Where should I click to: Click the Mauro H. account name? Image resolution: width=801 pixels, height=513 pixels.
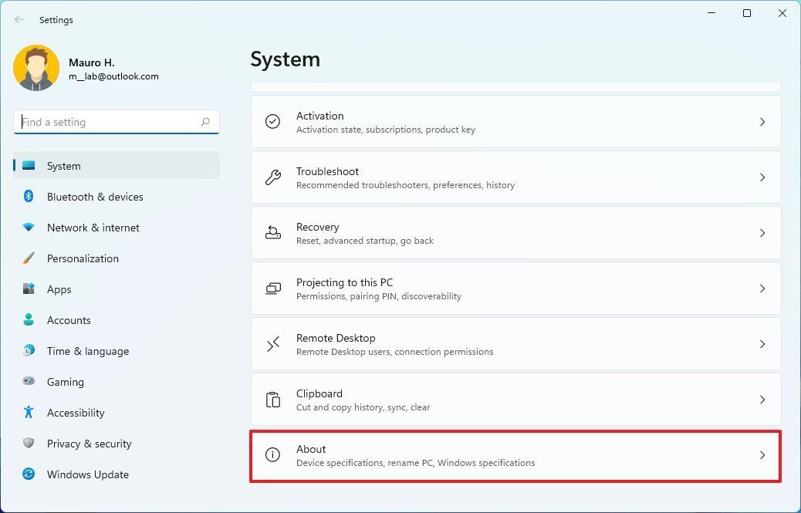pyautogui.click(x=91, y=62)
